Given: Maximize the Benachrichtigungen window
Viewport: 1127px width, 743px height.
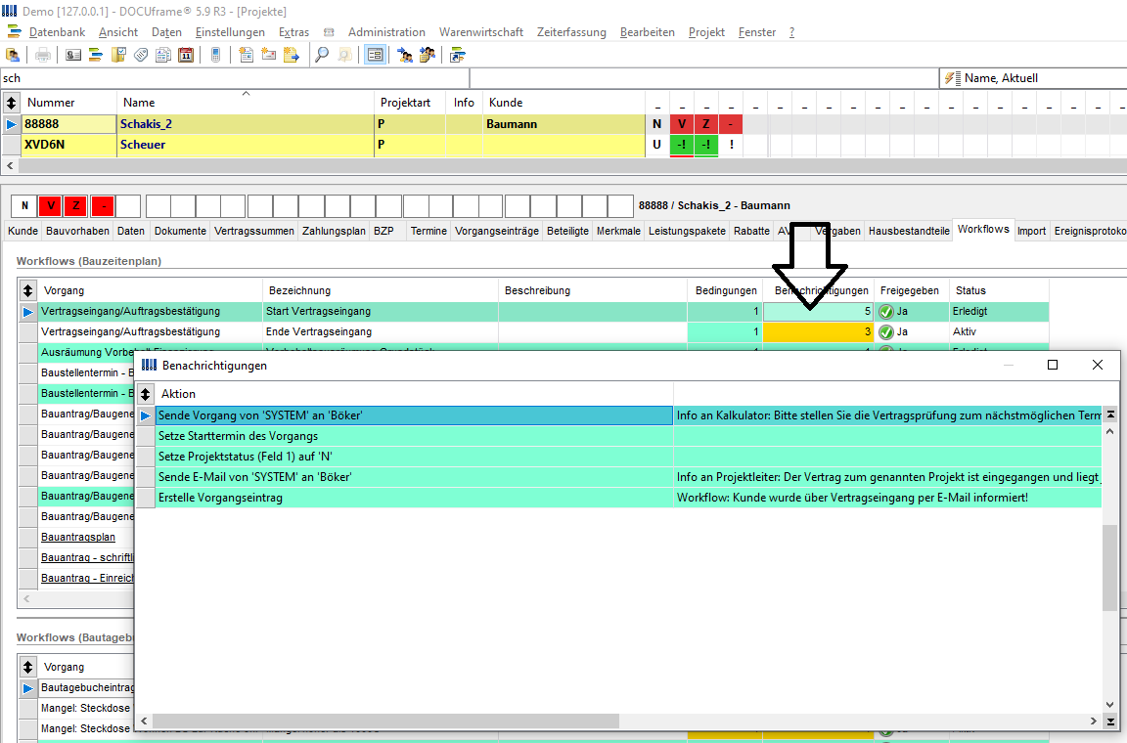Looking at the screenshot, I should coord(1053,365).
